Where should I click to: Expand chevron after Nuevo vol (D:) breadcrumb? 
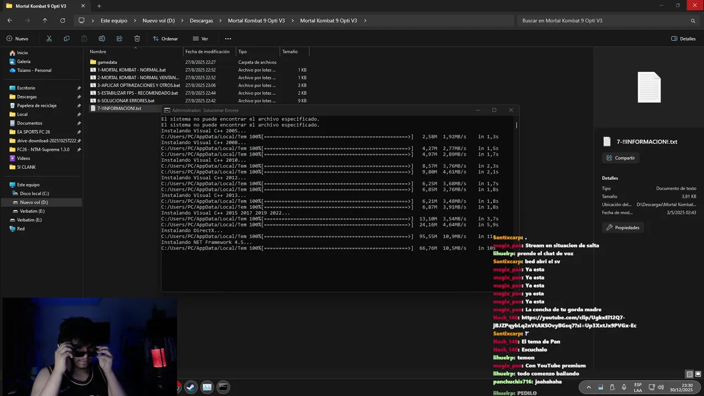coord(183,20)
